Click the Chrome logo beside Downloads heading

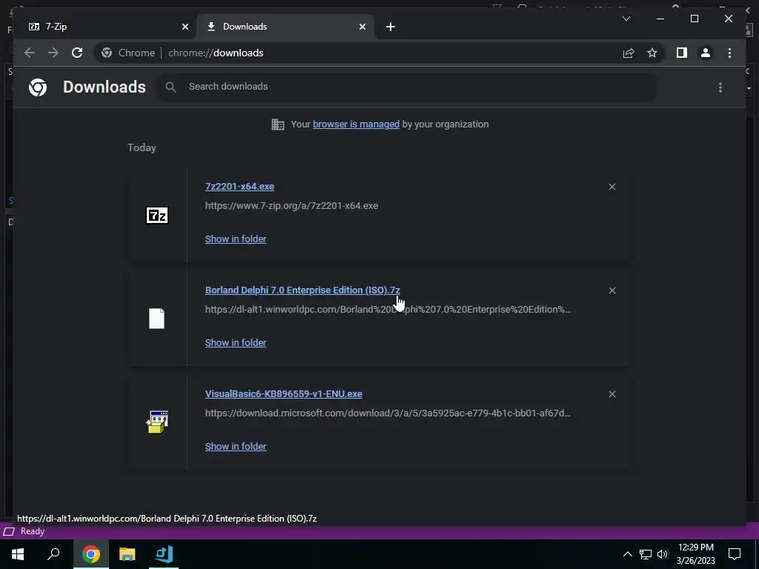click(x=38, y=87)
